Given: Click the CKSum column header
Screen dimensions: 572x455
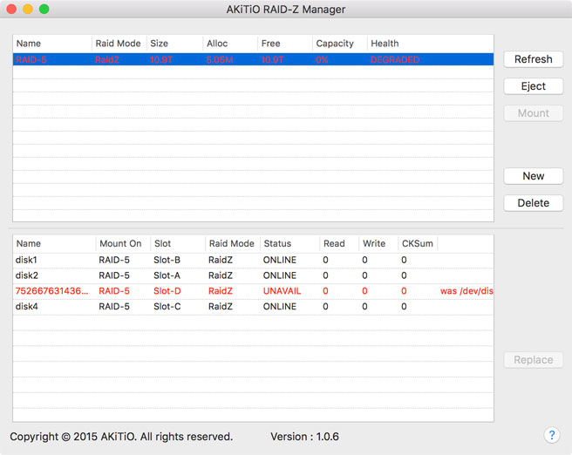Looking at the screenshot, I should [x=417, y=243].
